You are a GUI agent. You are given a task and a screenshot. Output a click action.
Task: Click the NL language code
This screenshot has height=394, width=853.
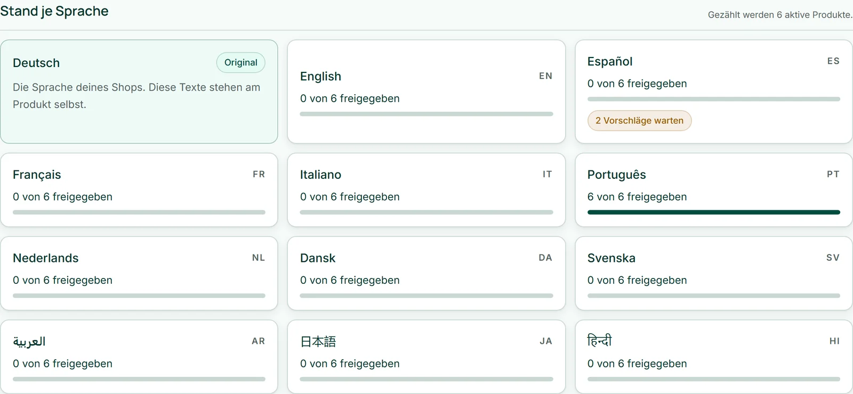(x=259, y=258)
